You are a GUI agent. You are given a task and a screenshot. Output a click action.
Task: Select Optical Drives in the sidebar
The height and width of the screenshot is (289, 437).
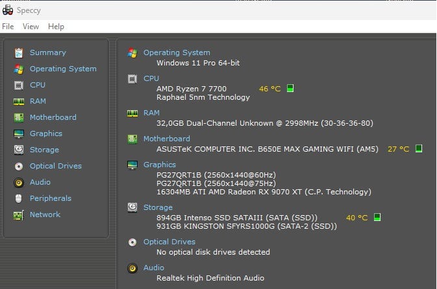pyautogui.click(x=56, y=166)
